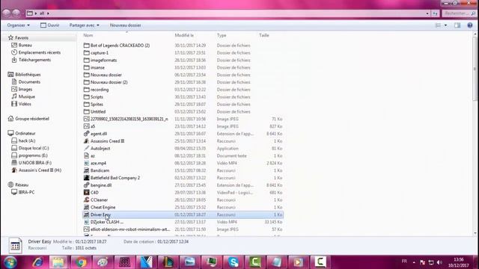Refresh the folder with the refresh icon
Image resolution: width=479 pixels, height=269 pixels.
pyautogui.click(x=435, y=13)
